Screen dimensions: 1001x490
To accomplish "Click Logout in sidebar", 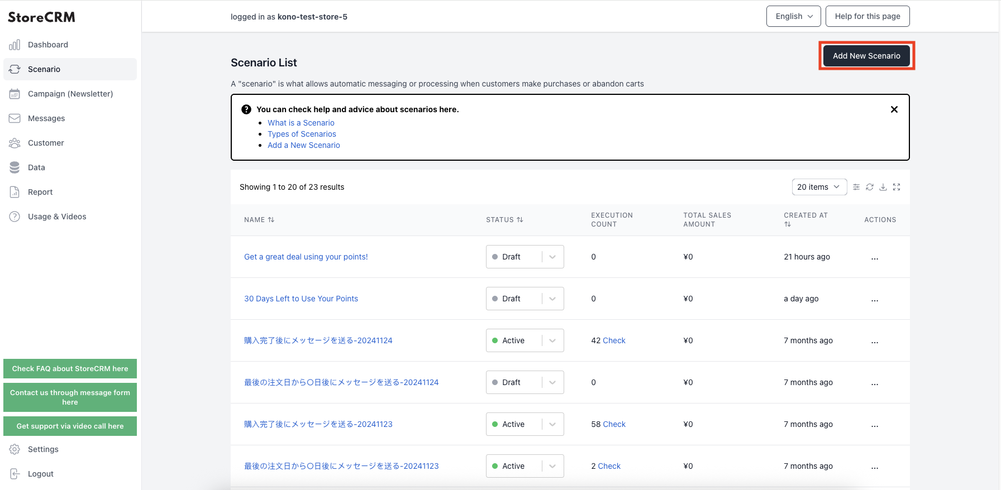I will pos(70,474).
